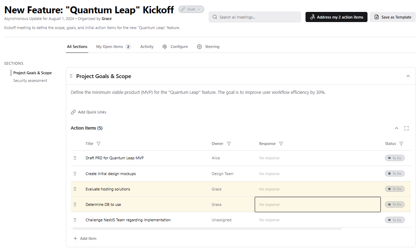The image size is (419, 250).
Task: Click Save as Template file icon
Action: [x=377, y=17]
